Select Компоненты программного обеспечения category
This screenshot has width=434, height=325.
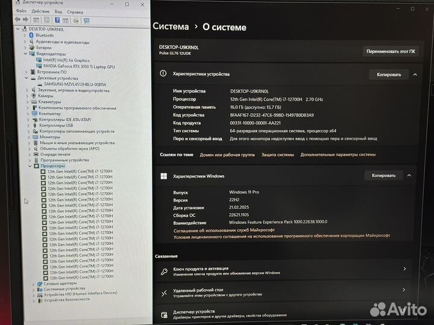pos(77,108)
